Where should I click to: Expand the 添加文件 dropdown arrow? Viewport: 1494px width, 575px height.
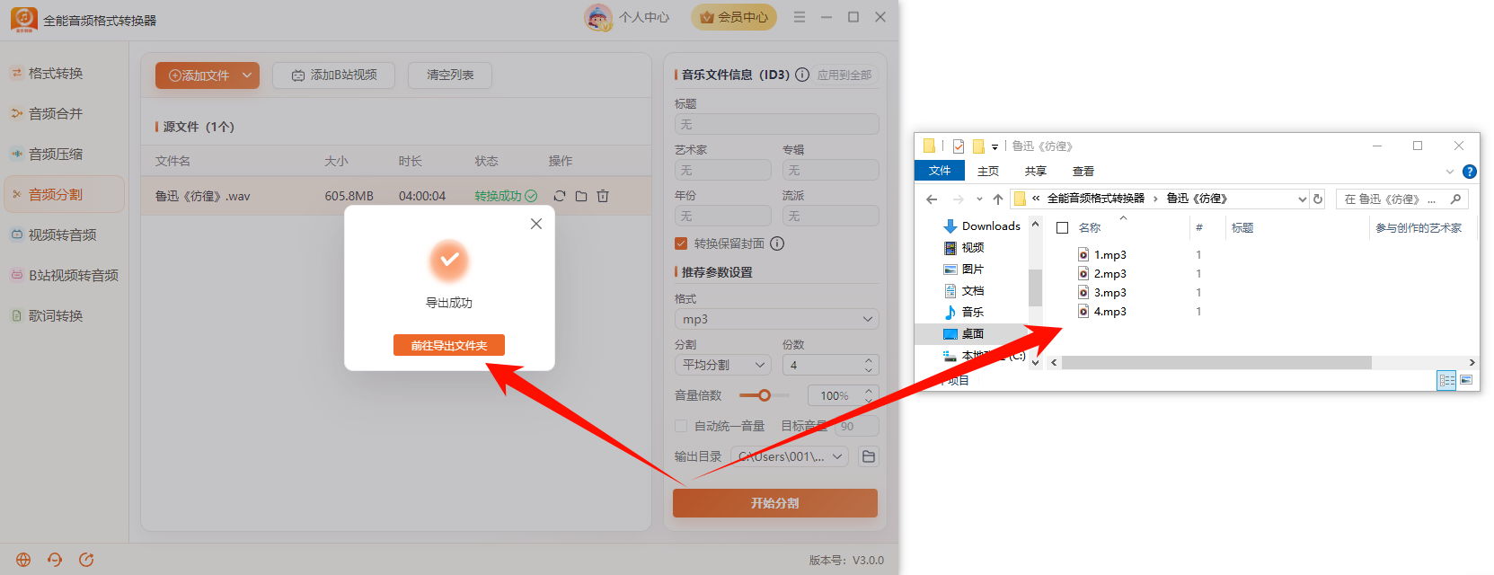(x=247, y=75)
